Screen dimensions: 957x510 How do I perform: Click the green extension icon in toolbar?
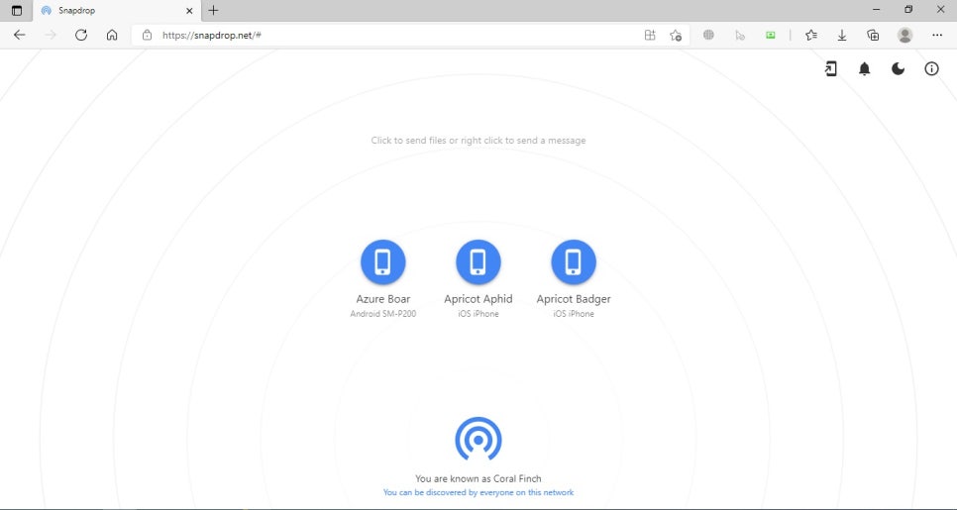pos(771,35)
